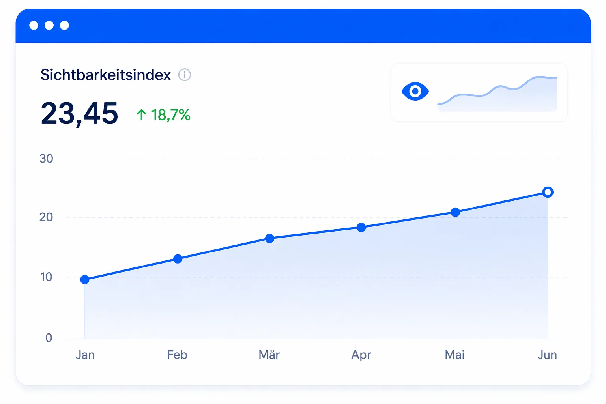Click the 30 y-axis label
The height and width of the screenshot is (404, 606).
(46, 159)
